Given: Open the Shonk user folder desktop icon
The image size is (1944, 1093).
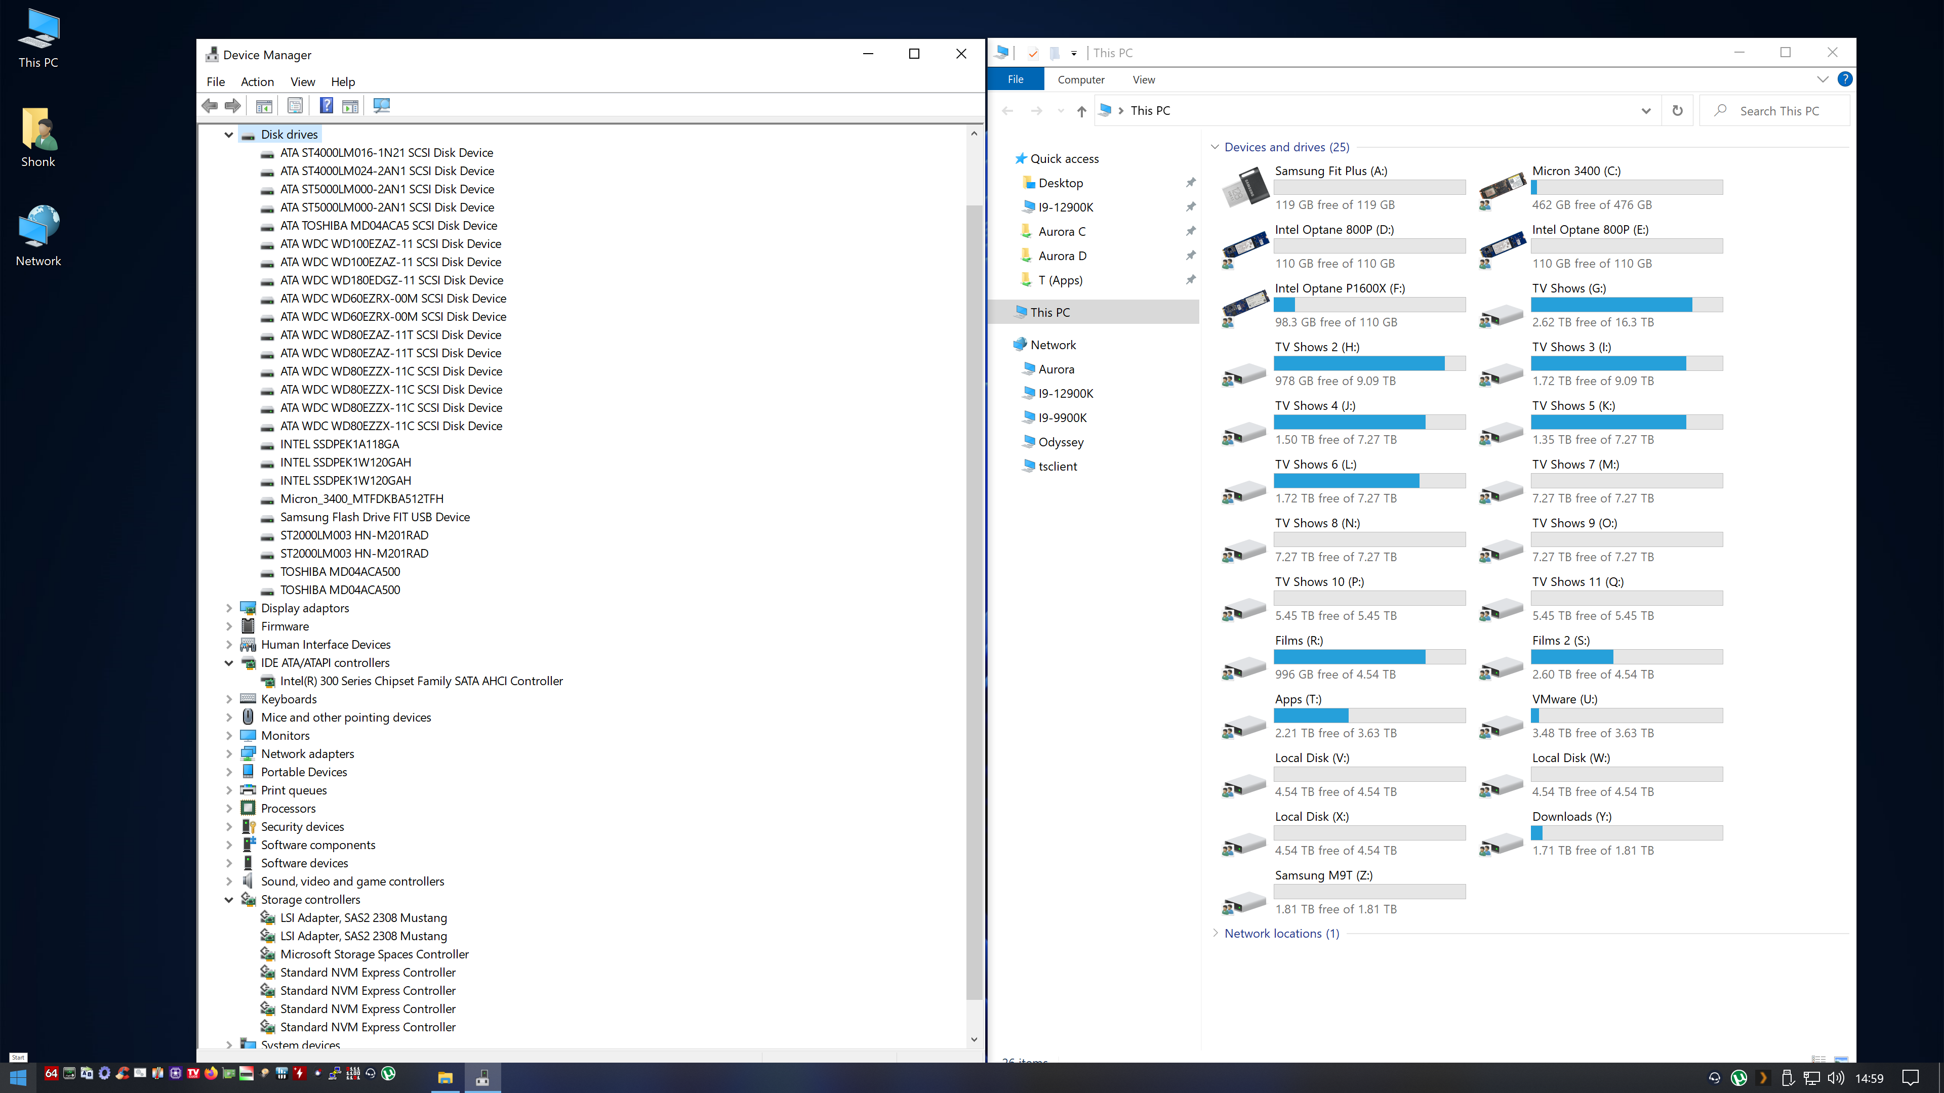Looking at the screenshot, I should [x=38, y=137].
